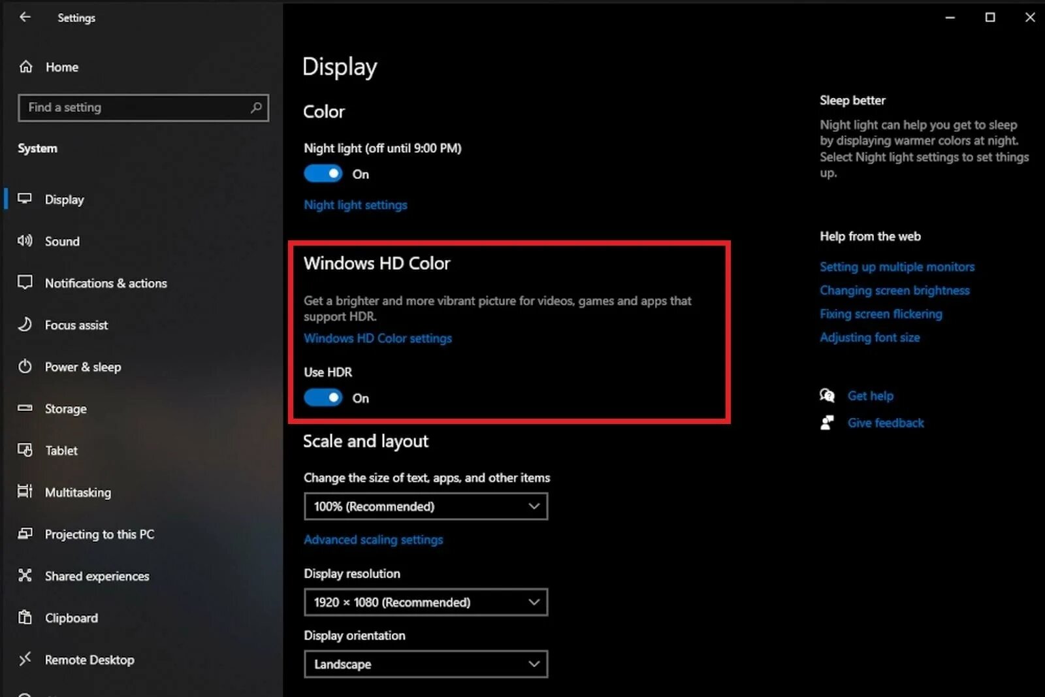1045x697 pixels.
Task: Click the Home icon in sidebar
Action: tap(25, 67)
